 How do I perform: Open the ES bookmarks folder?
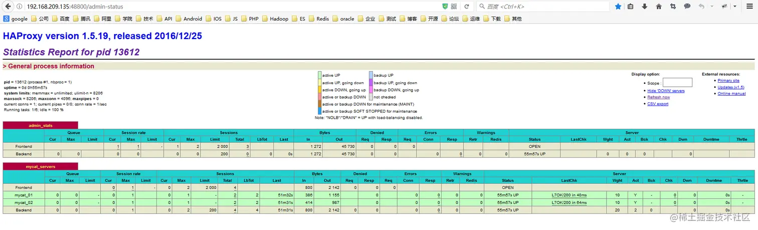point(298,19)
